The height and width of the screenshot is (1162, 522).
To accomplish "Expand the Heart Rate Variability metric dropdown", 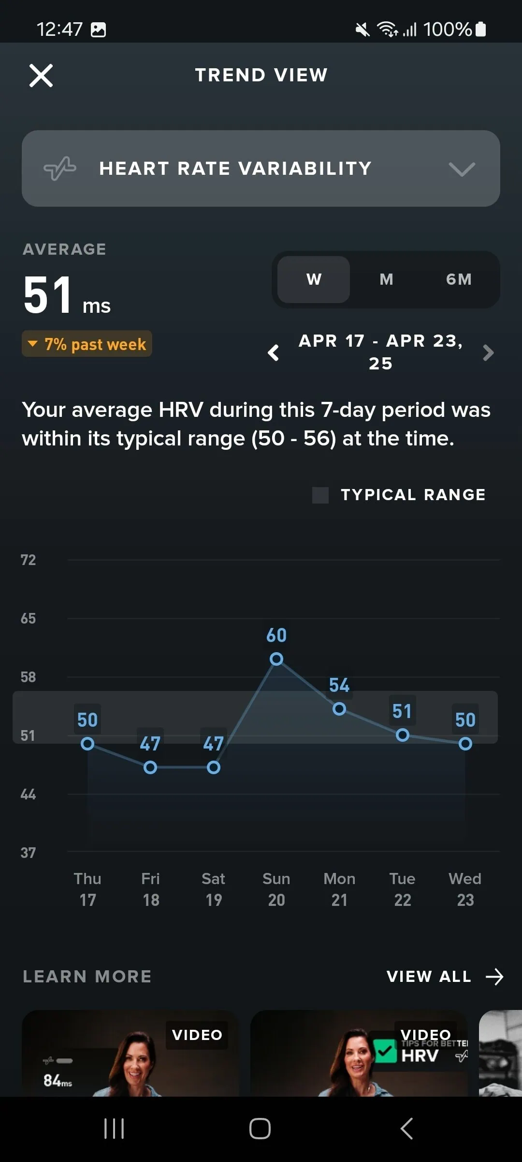I will pos(462,169).
